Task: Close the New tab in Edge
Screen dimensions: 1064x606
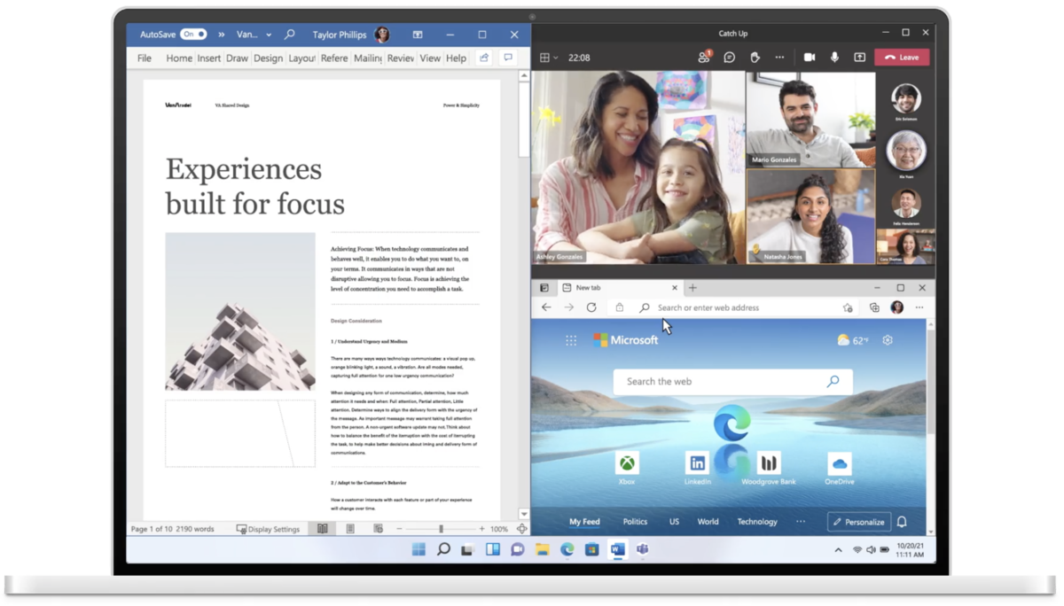Action: tap(674, 288)
